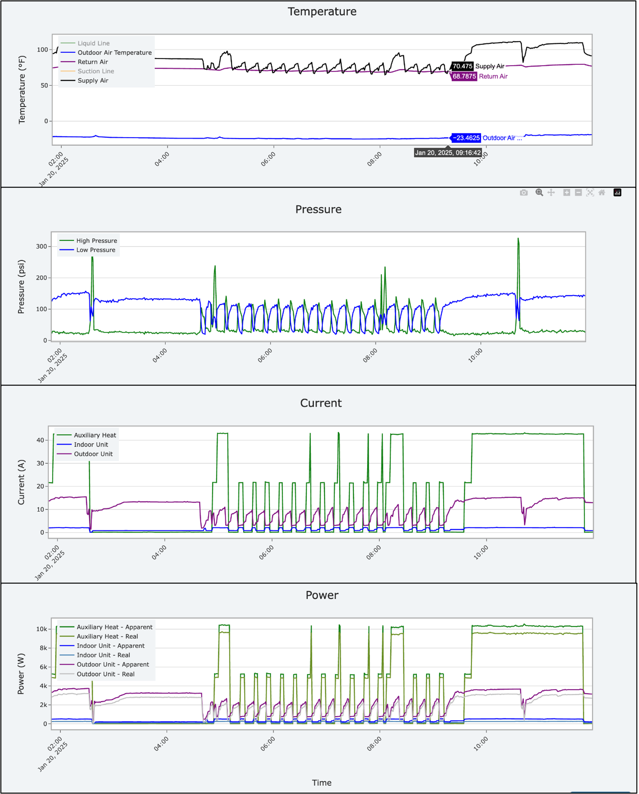Show the hidden Liquid Line trace
The height and width of the screenshot is (794, 639).
pos(93,43)
